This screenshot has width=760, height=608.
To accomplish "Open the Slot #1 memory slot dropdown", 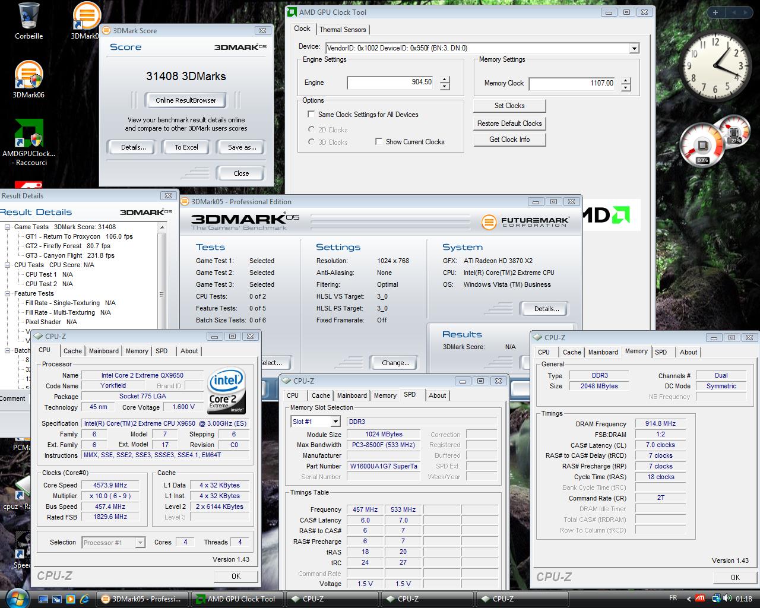I will [335, 422].
